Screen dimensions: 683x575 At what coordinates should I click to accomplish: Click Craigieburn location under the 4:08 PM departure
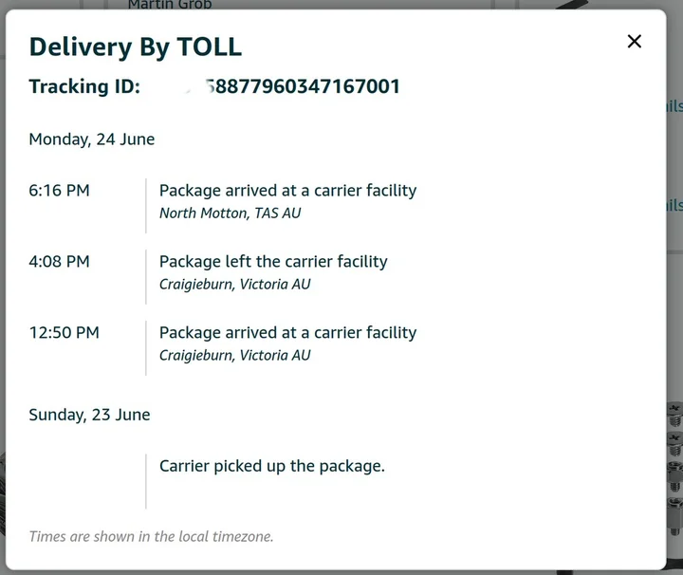pos(234,284)
